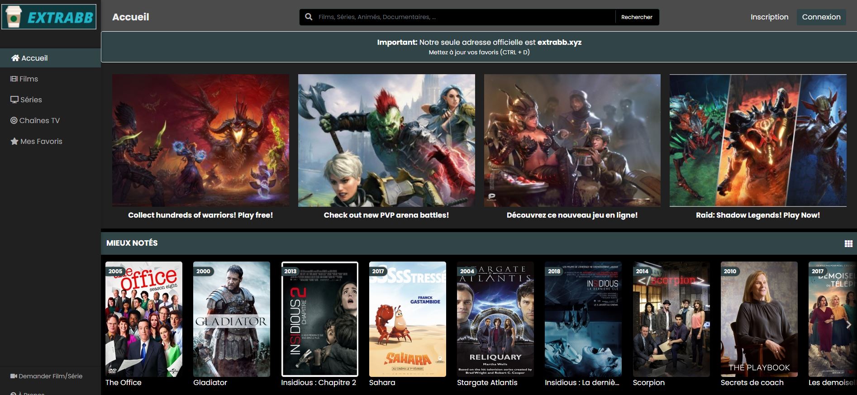857x395 pixels.
Task: Click 'Insidious : Chapitre 2' title text
Action: (x=319, y=382)
